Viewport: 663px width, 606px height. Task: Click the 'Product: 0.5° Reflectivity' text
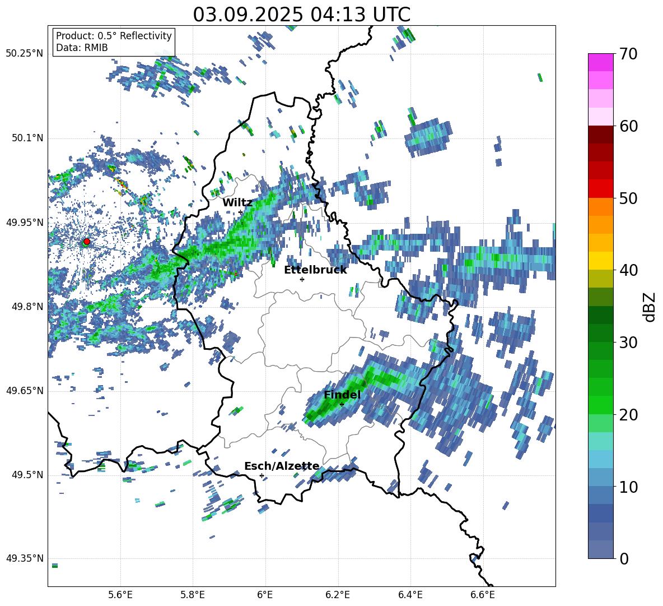pyautogui.click(x=114, y=36)
